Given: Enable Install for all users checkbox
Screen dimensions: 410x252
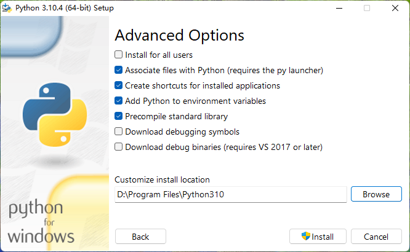Looking at the screenshot, I should click(x=118, y=55).
